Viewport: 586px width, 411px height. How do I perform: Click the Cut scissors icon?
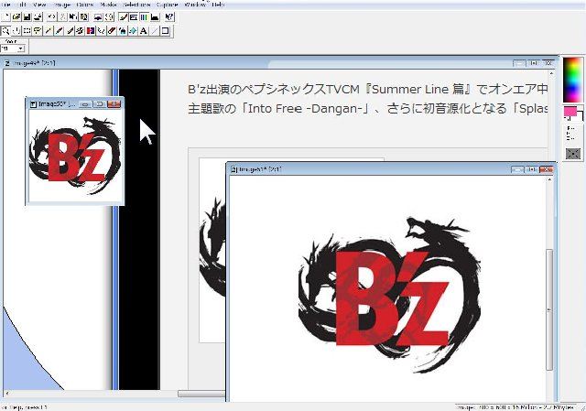pyautogui.click(x=62, y=16)
